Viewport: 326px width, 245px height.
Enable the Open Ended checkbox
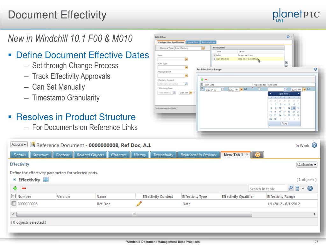click(x=259, y=89)
